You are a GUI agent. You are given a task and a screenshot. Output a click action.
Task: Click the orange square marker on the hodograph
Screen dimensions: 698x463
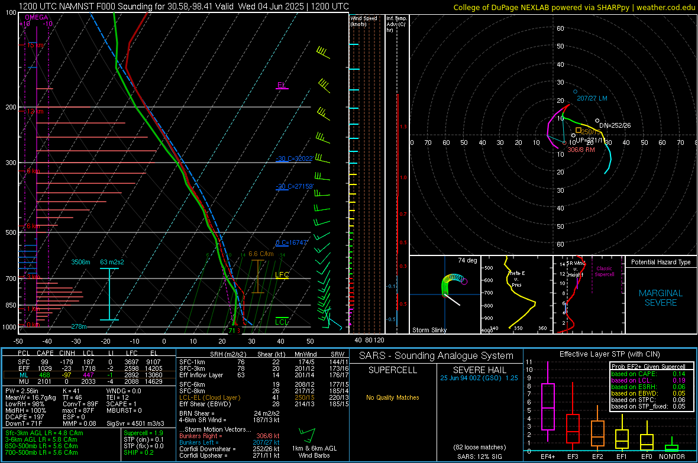tap(579, 130)
